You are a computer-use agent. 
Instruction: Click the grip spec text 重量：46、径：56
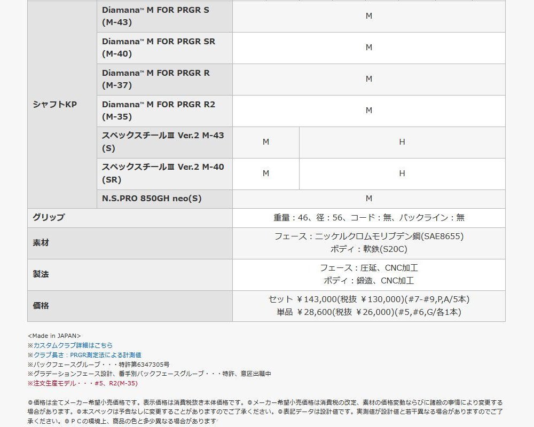pos(369,218)
